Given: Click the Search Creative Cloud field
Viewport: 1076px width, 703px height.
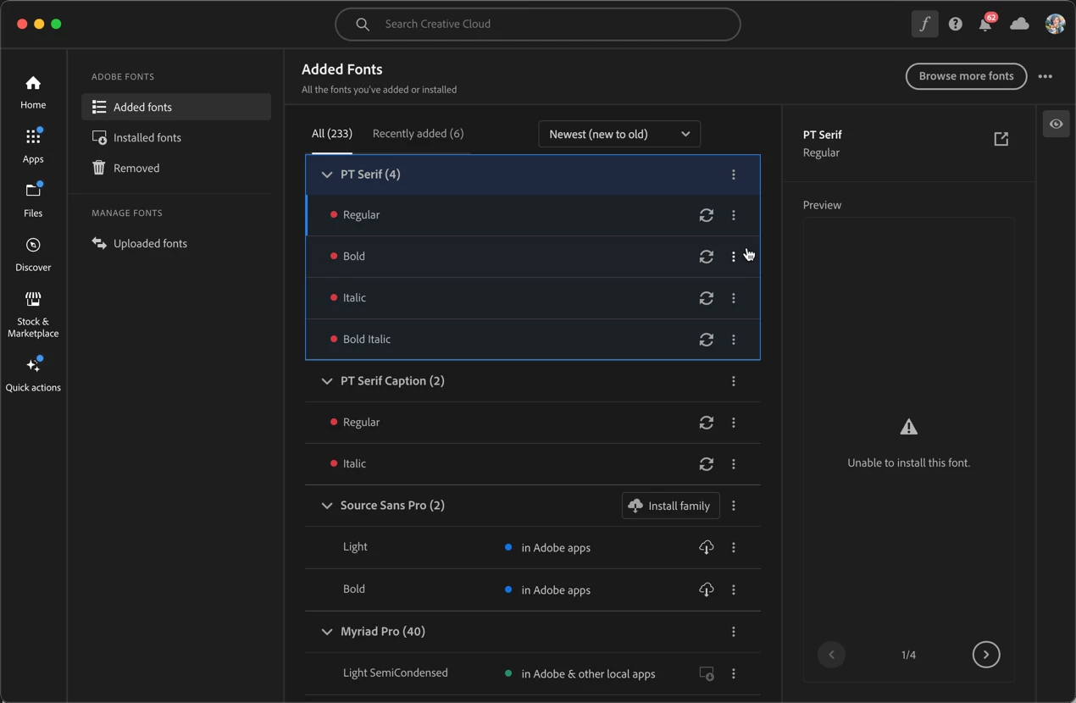Looking at the screenshot, I should tap(538, 25).
